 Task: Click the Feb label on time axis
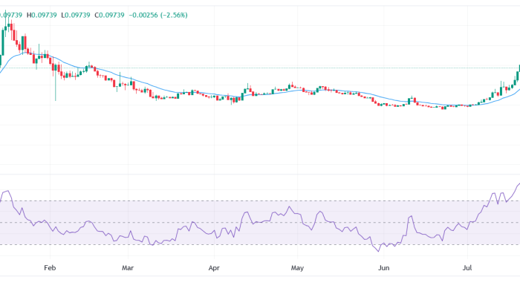click(50, 266)
